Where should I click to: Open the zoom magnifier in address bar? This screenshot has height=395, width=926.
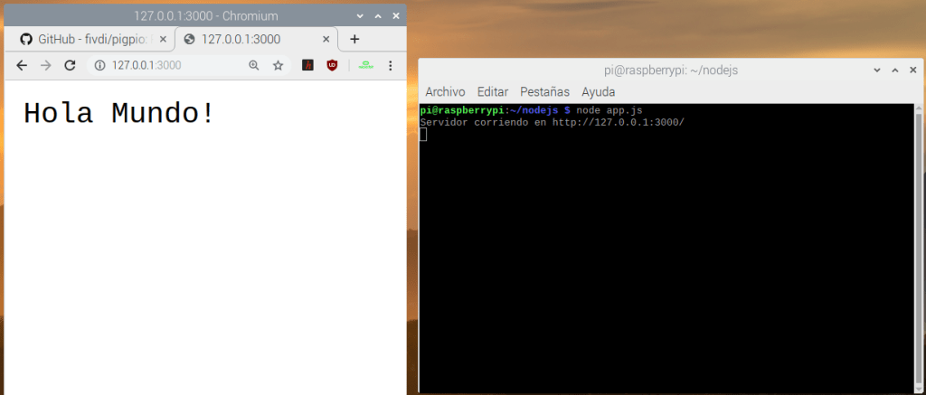(x=254, y=65)
